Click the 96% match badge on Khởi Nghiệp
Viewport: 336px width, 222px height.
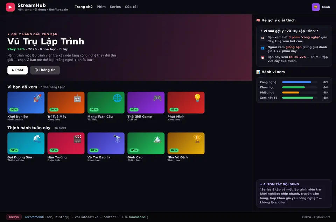coord(14,109)
